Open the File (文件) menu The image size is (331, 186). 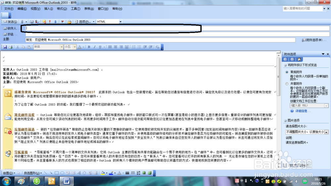coord(9,9)
